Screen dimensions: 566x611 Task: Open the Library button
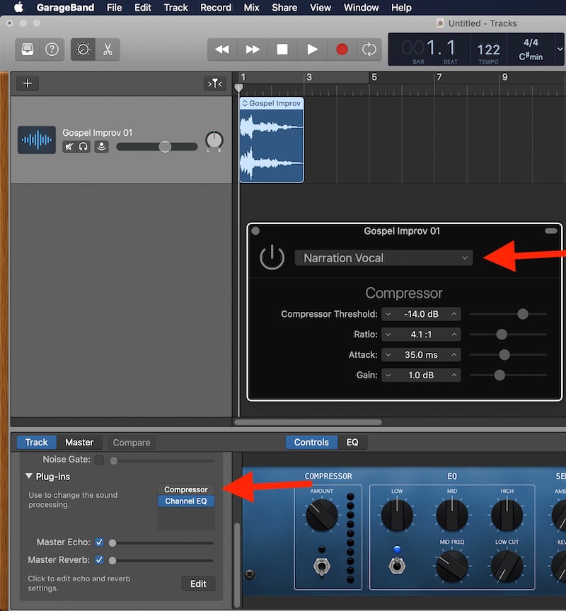click(28, 50)
